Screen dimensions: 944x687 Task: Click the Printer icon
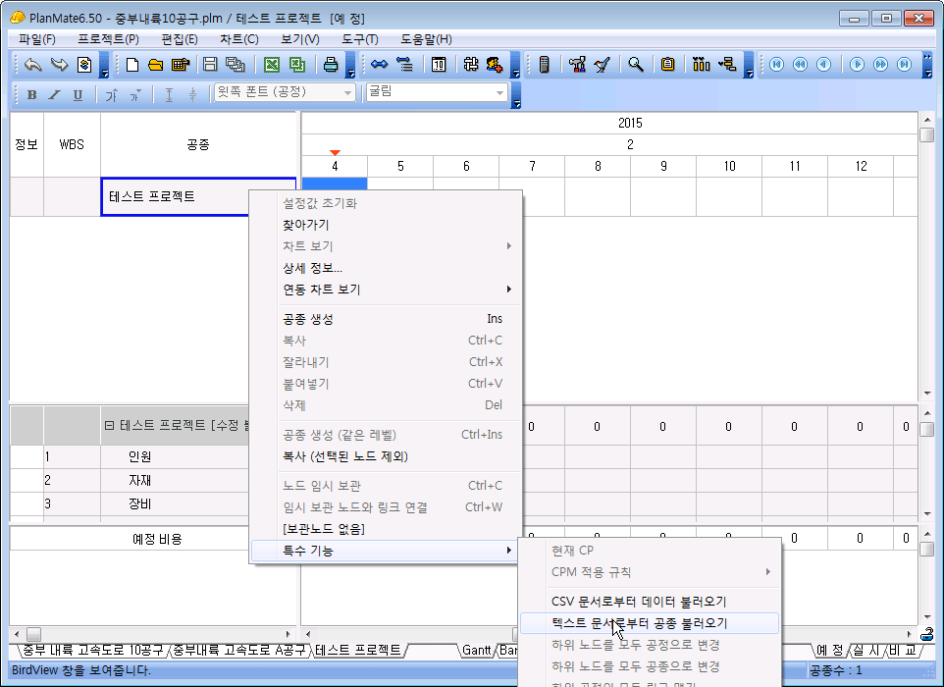point(332,65)
